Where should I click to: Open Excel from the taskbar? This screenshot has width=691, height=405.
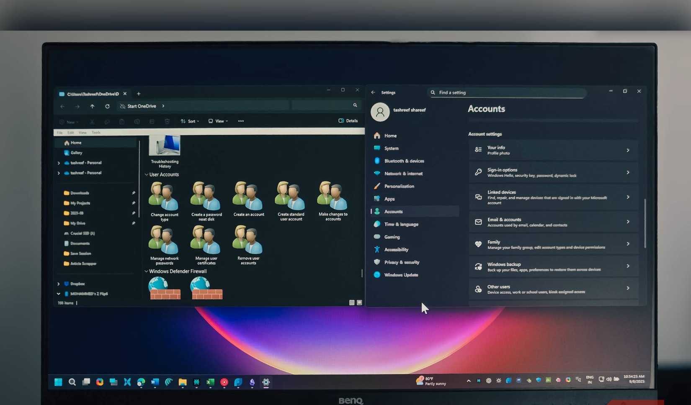pos(210,382)
